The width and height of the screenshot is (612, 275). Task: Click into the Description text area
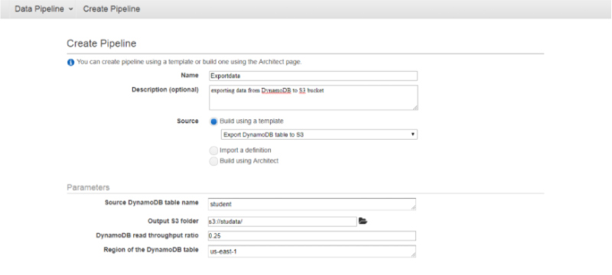click(x=314, y=97)
